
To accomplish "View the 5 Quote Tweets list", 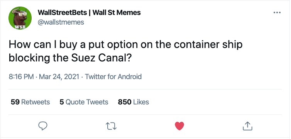I will coord(84,102).
